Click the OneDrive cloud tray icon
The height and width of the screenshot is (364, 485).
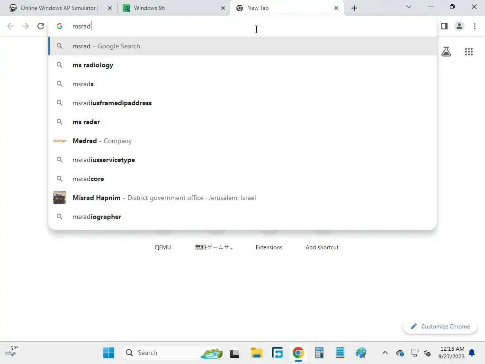click(x=400, y=353)
